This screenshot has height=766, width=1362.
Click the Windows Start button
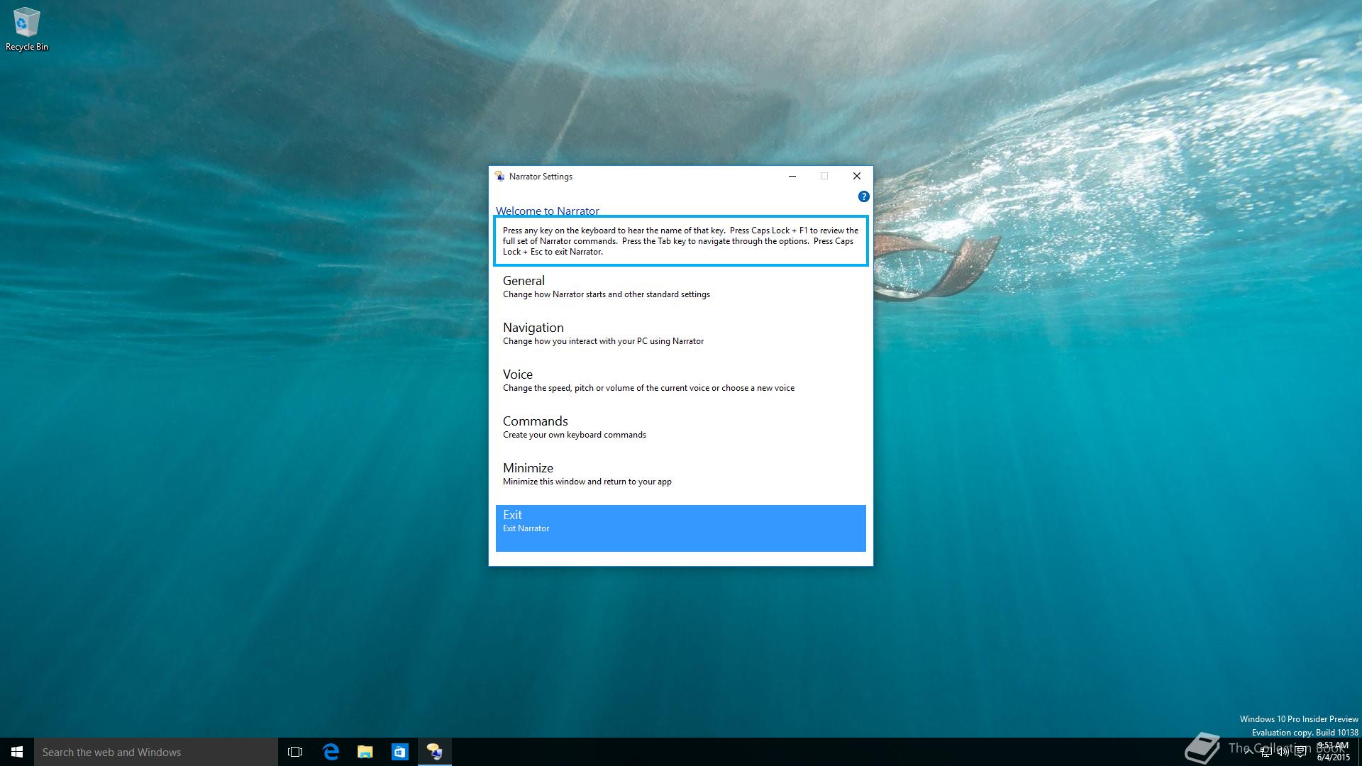point(17,752)
